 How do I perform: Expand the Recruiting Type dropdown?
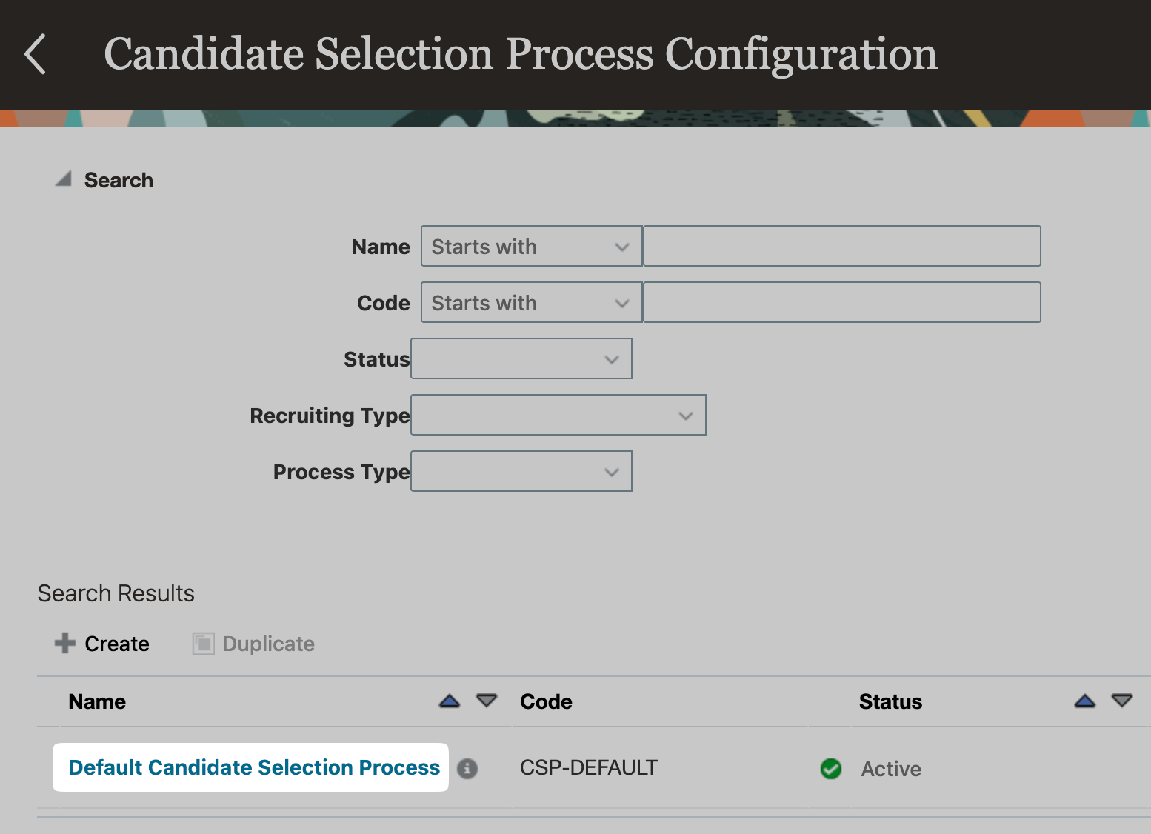pos(558,415)
